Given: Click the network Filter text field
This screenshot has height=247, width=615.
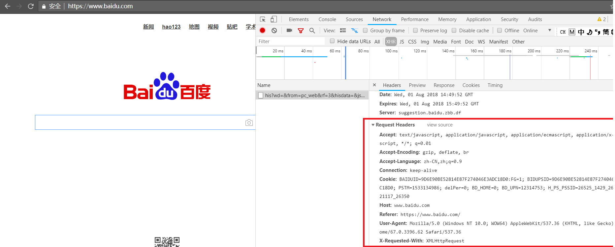Looking at the screenshot, I should click(x=291, y=41).
